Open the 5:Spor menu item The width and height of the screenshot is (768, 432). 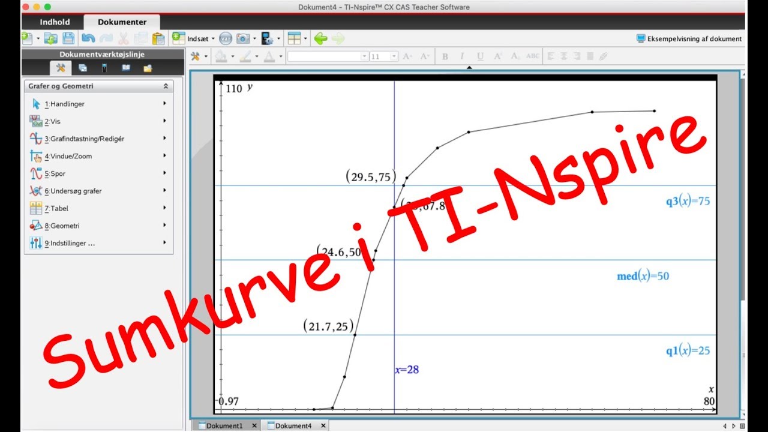pyautogui.click(x=98, y=173)
